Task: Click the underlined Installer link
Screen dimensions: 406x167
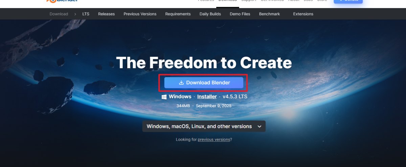Action: [x=207, y=96]
